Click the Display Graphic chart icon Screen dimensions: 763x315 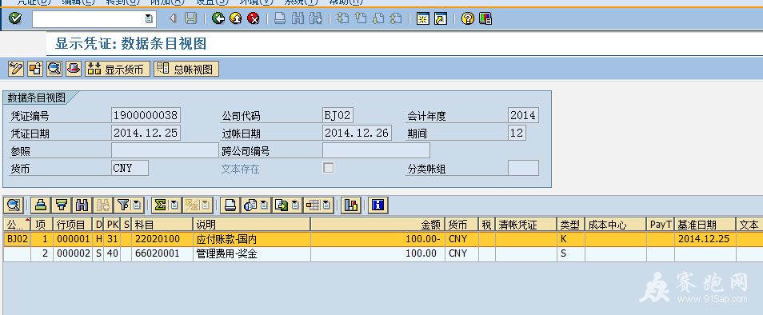(351, 205)
